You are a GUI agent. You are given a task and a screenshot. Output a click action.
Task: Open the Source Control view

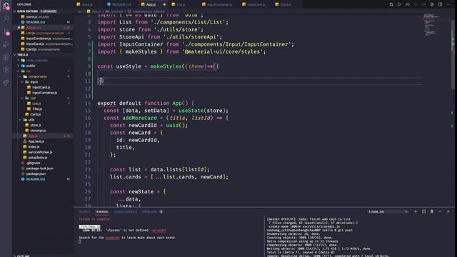(x=6, y=31)
